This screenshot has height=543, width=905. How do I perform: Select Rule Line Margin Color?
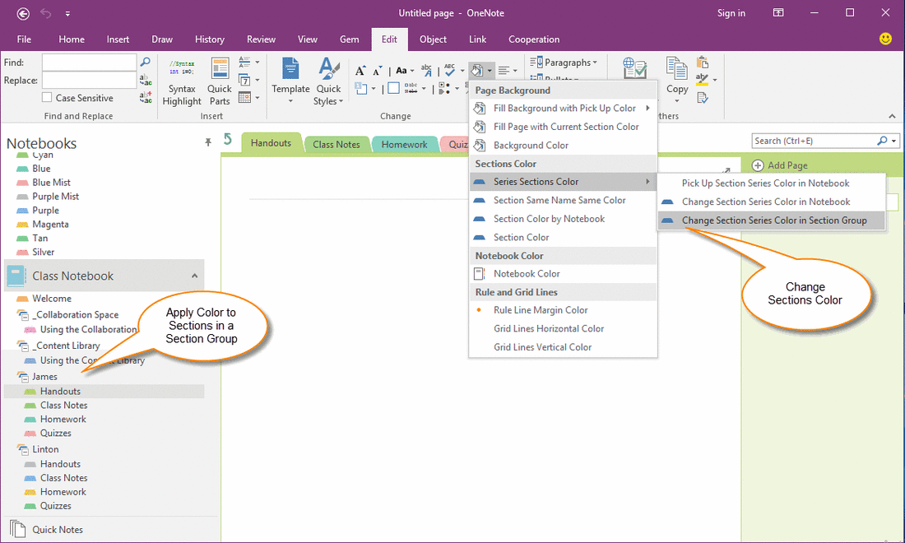(x=564, y=310)
